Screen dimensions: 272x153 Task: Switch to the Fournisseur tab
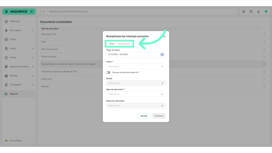coord(124,44)
